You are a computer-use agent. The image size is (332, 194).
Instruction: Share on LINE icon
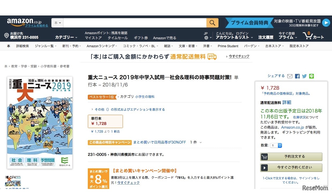[311, 76]
